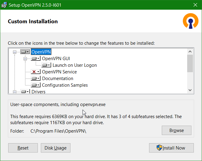
Task: Click the red X icon for OpenVPN Service
Action: coord(34,72)
